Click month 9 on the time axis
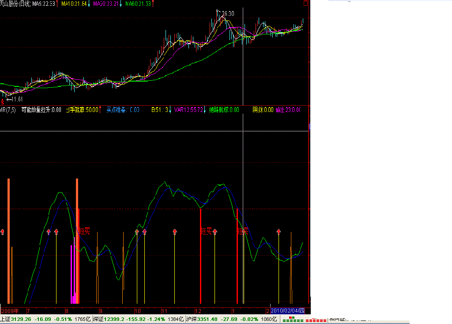Image resolution: width=452 pixels, height=324 pixels. click(101, 311)
